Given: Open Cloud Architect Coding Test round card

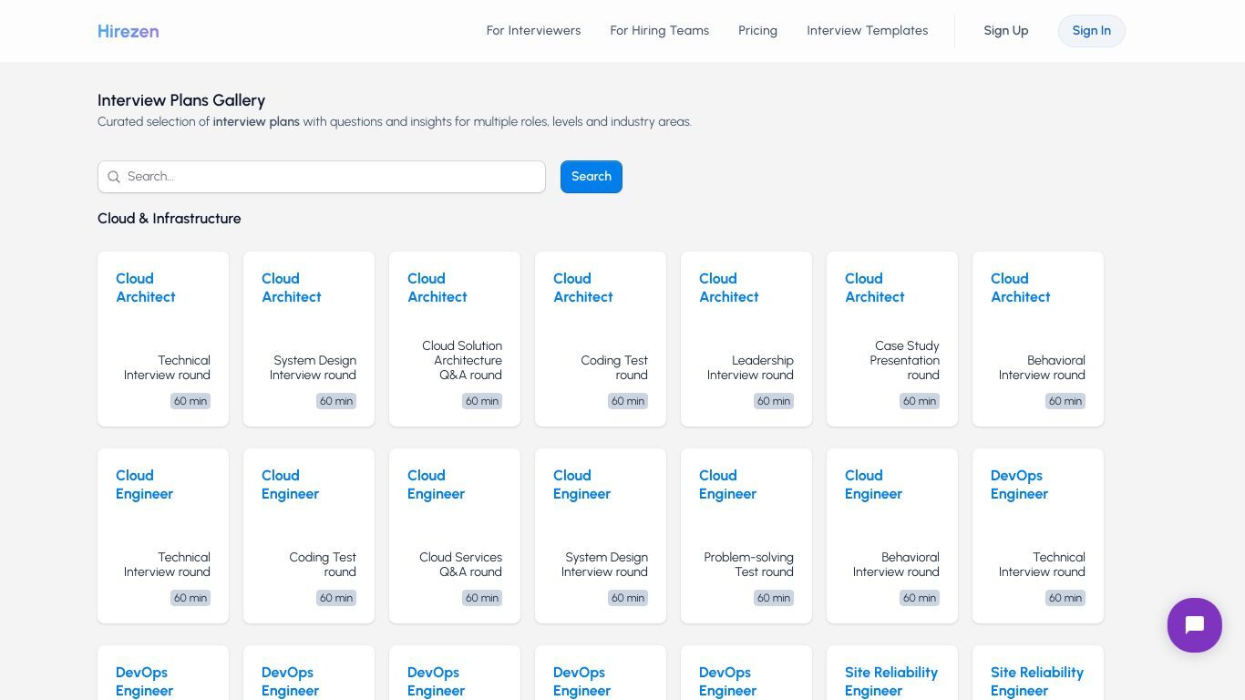Looking at the screenshot, I should point(601,339).
